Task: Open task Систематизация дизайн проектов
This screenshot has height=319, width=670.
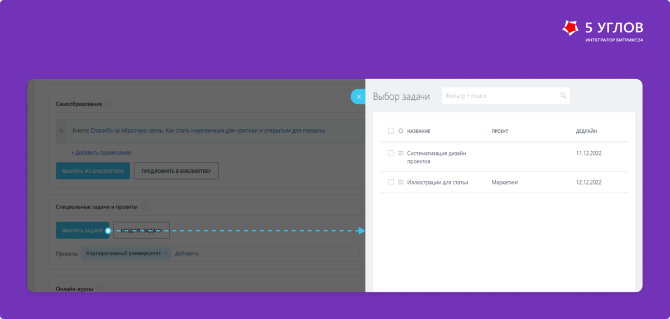Action: (x=437, y=157)
